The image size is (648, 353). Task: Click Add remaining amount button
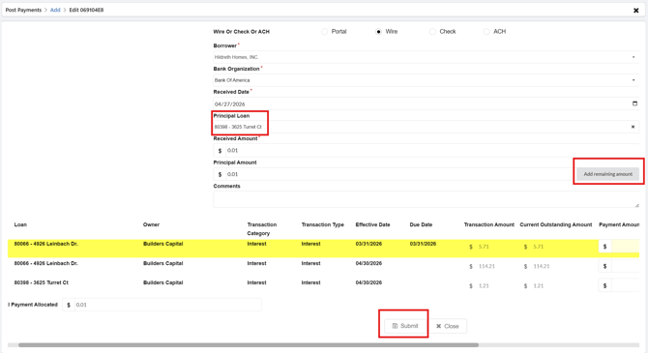pos(608,174)
